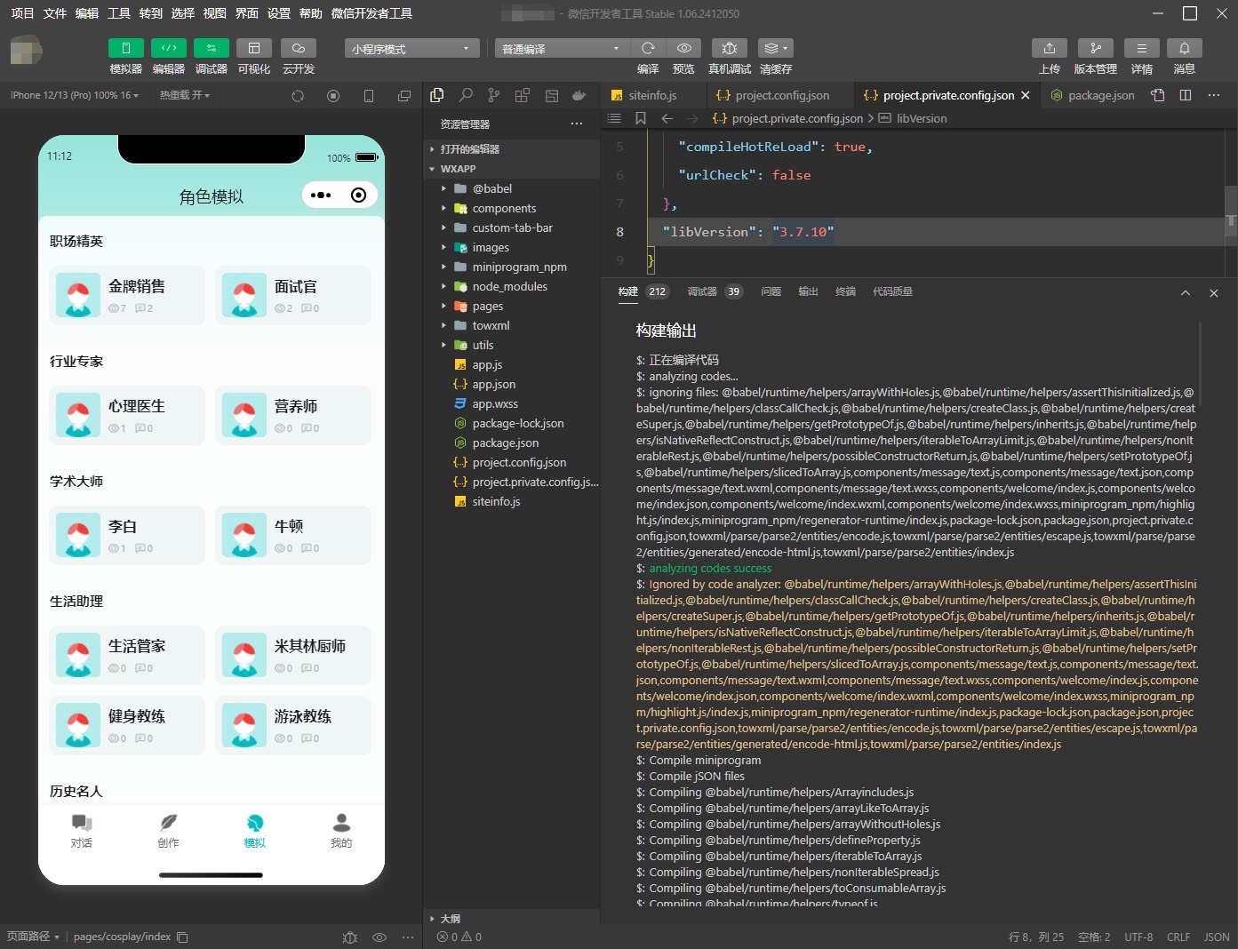This screenshot has width=1238, height=949.
Task: Click the Compile (编译) refresh icon
Action: (x=648, y=49)
